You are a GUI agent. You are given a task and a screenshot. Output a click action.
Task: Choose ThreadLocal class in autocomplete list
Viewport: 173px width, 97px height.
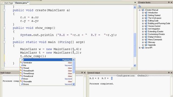pos(46,76)
